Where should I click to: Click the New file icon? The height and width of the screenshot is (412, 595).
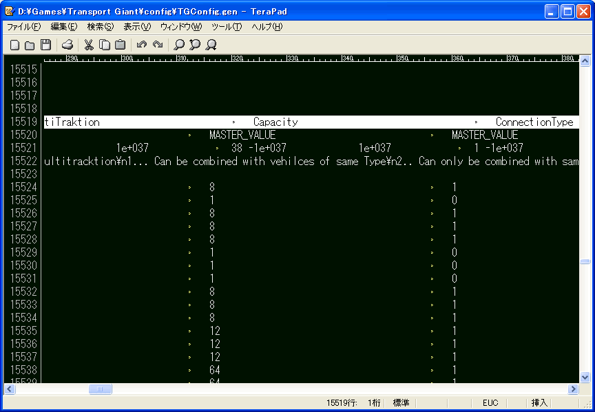[x=14, y=45]
